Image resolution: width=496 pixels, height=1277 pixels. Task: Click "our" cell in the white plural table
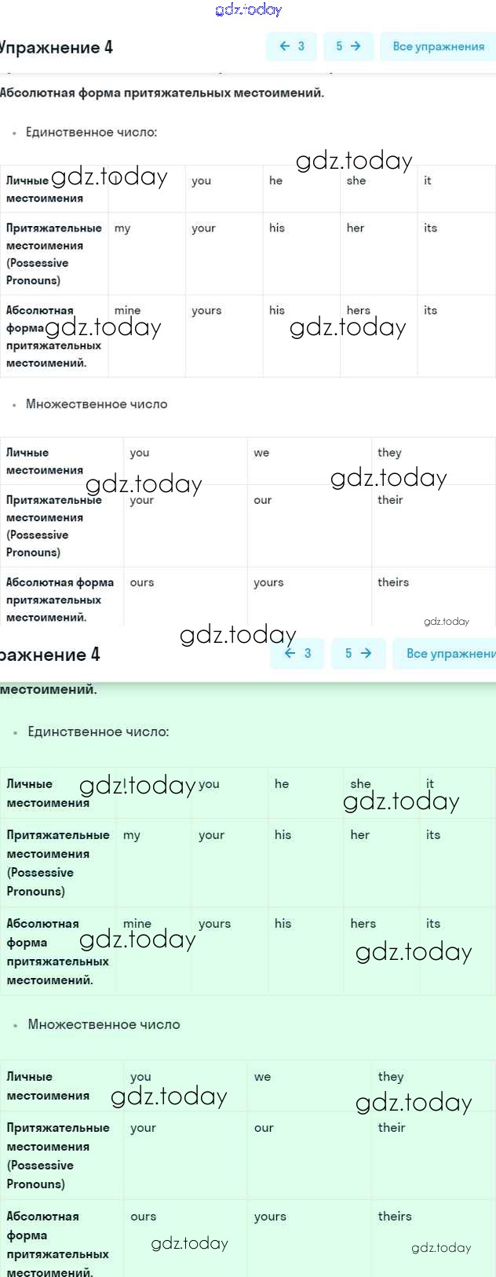click(x=263, y=500)
